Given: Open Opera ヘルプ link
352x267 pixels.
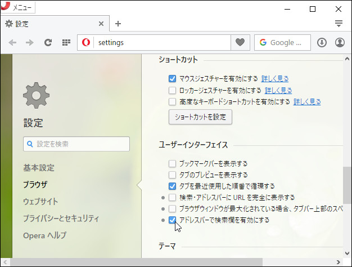Looking at the screenshot, I should point(44,235).
